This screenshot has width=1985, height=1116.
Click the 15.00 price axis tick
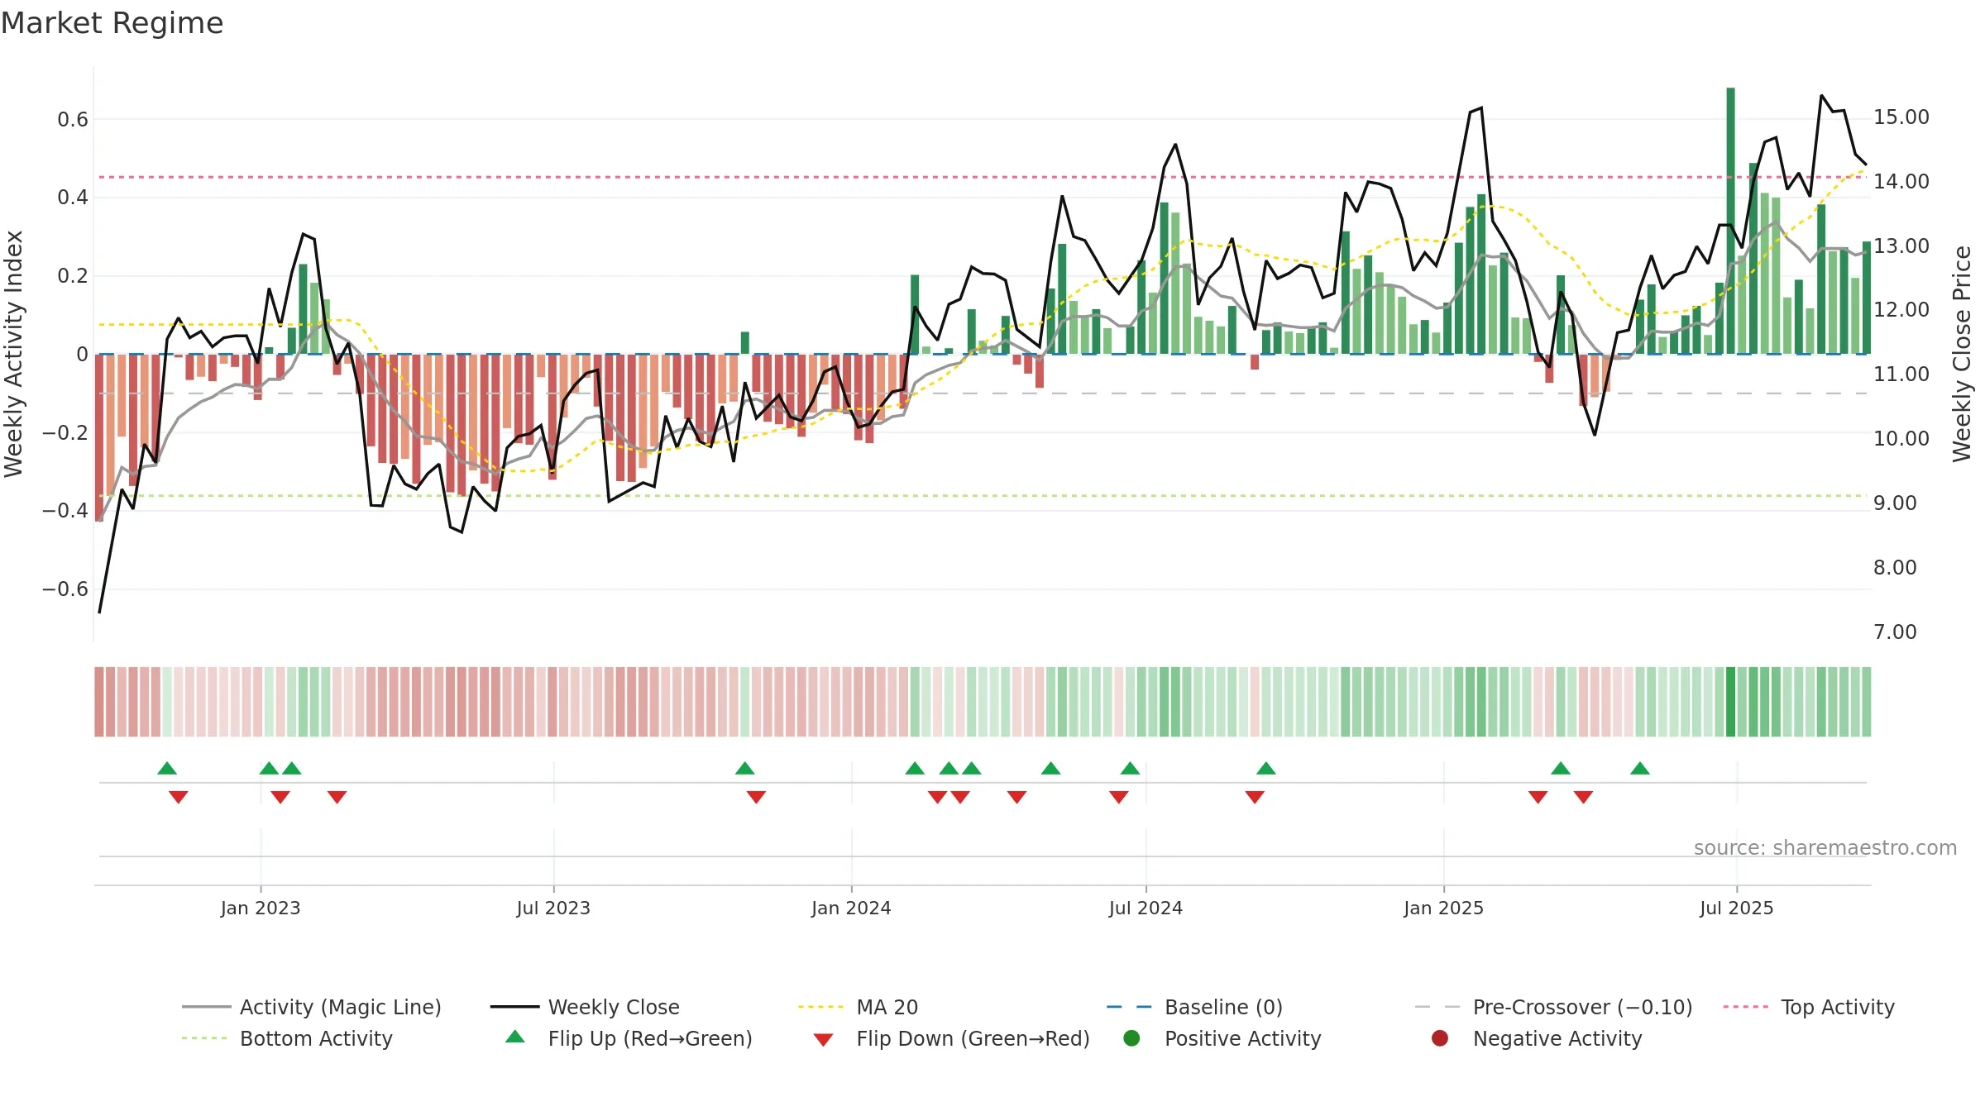[1901, 117]
